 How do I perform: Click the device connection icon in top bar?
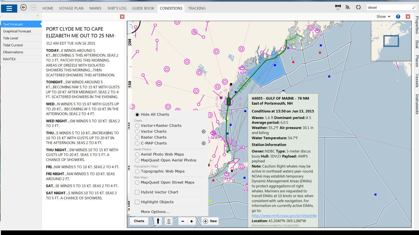[x=338, y=7]
